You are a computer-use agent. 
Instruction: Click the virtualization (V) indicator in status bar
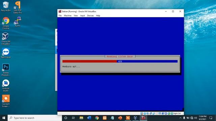166,114
